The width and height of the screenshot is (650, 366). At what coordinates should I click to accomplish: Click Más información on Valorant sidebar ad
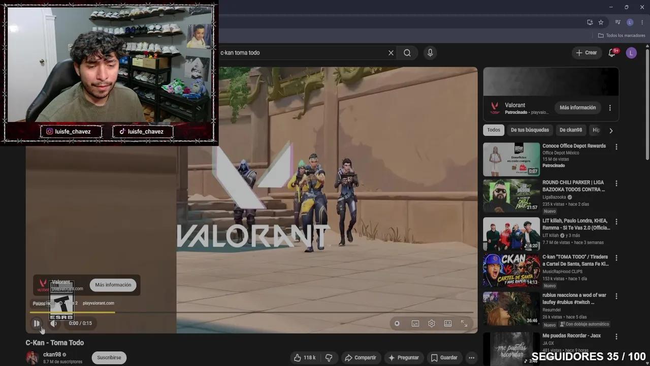[577, 108]
